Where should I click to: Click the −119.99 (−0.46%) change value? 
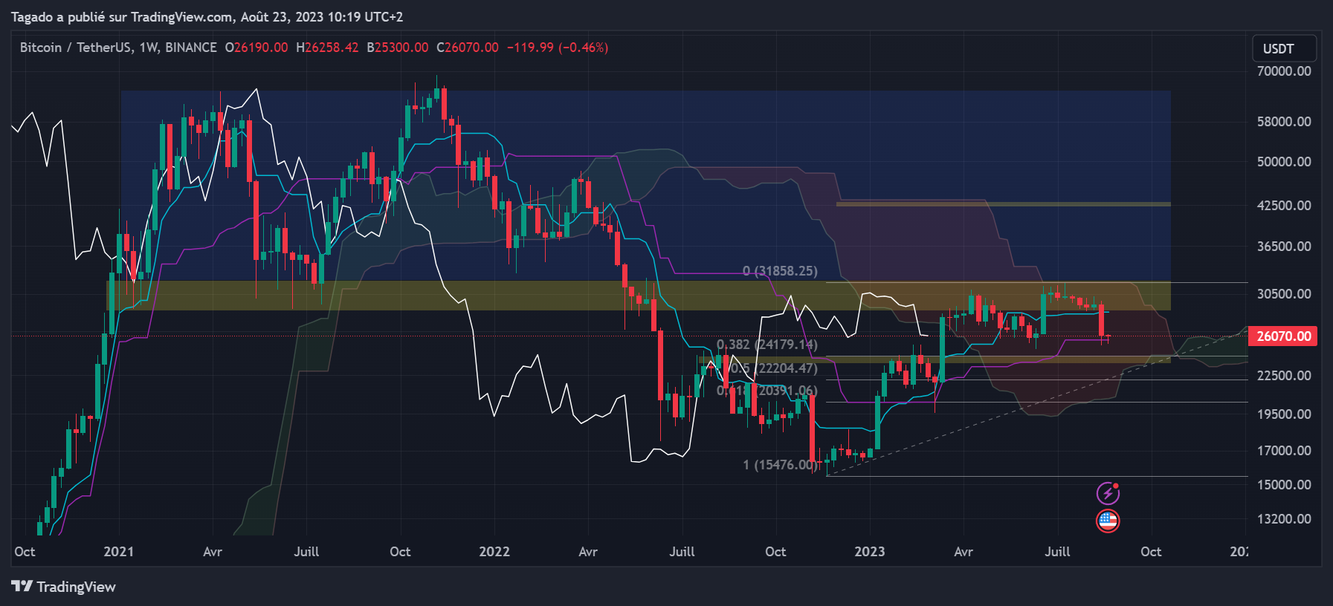(558, 48)
